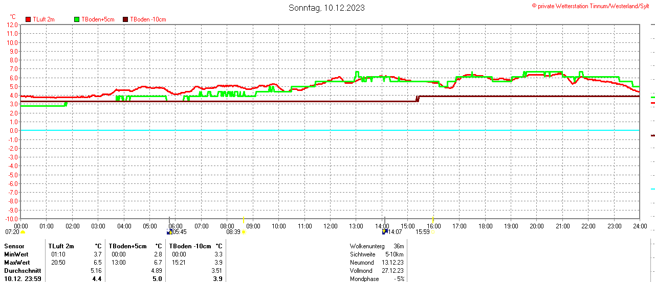Image resolution: width=655 pixels, height=282 pixels.
Task: Click the moonset icon beside 14:07
Action: pyautogui.click(x=384, y=232)
